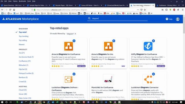Filter by Hipchat (0) product
The image size is (185, 104).
tap(23, 69)
